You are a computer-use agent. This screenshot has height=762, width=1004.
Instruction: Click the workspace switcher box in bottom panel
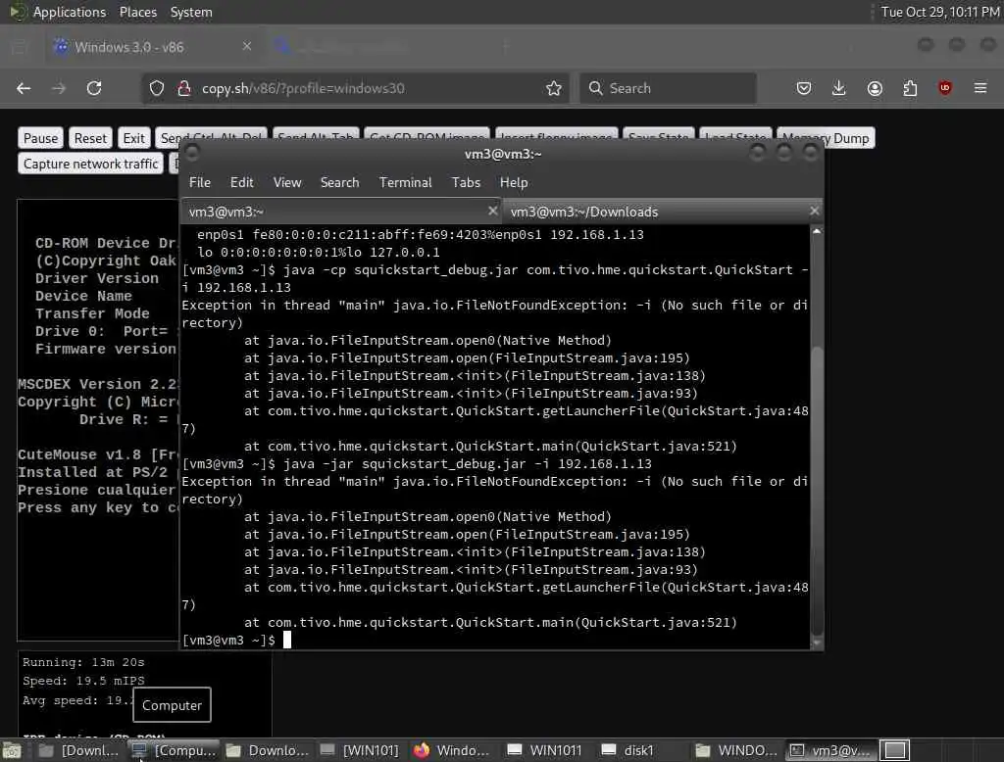[894, 750]
